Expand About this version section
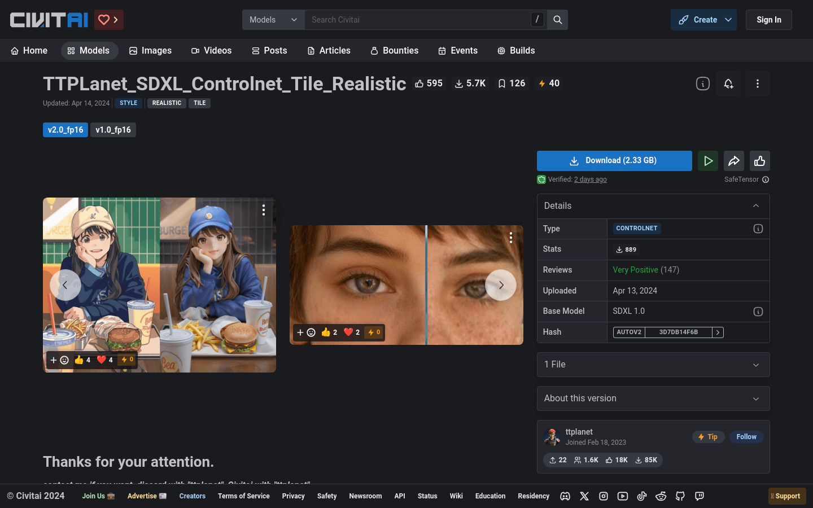813x508 pixels. 653,398
